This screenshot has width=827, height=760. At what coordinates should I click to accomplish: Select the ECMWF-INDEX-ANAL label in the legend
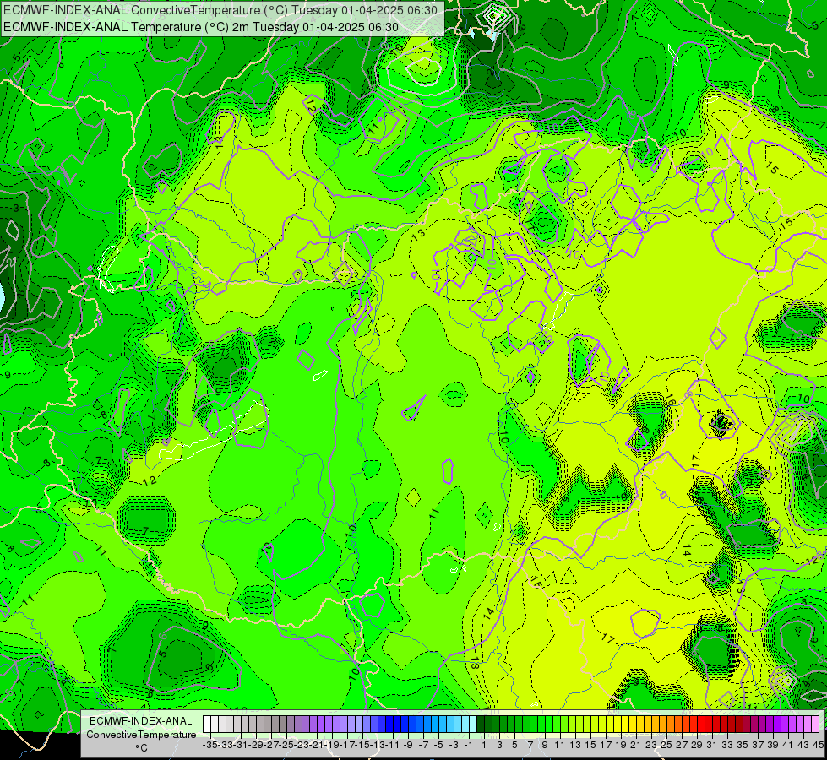click(x=141, y=721)
